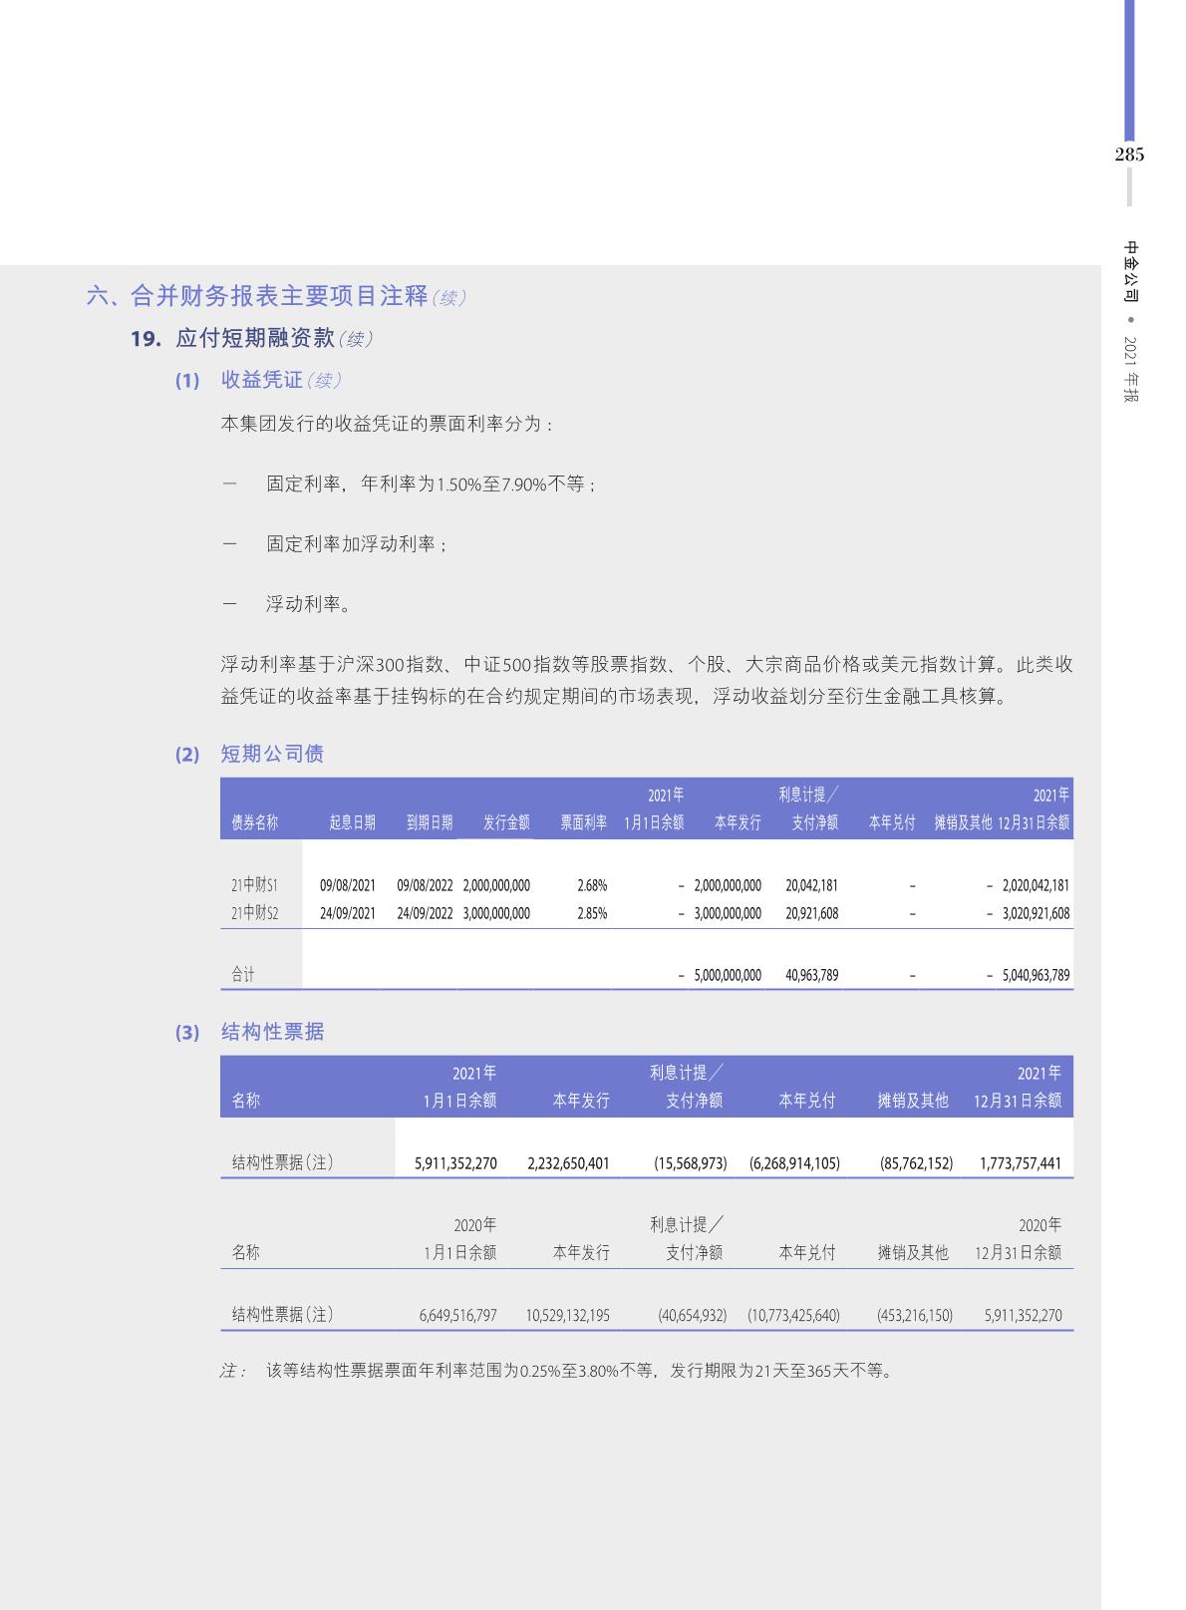1186x1610 pixels.
Task: Click the 5,040,963,789 total balance cell
Action: point(1036,975)
